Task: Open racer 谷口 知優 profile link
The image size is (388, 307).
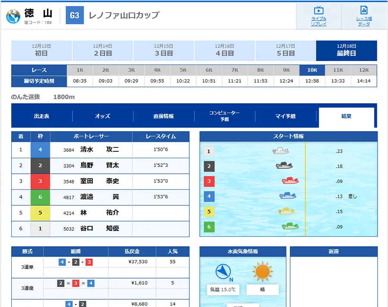Action: tap(100, 229)
